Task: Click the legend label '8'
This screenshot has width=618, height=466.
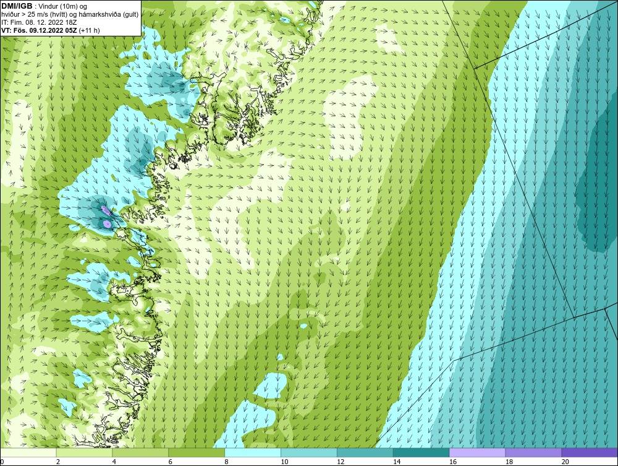Action: point(227,462)
